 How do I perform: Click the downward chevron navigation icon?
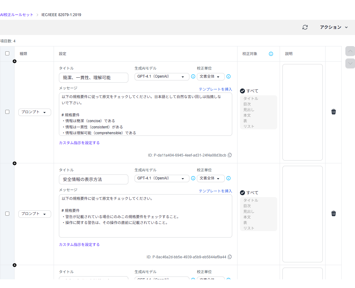350,63
